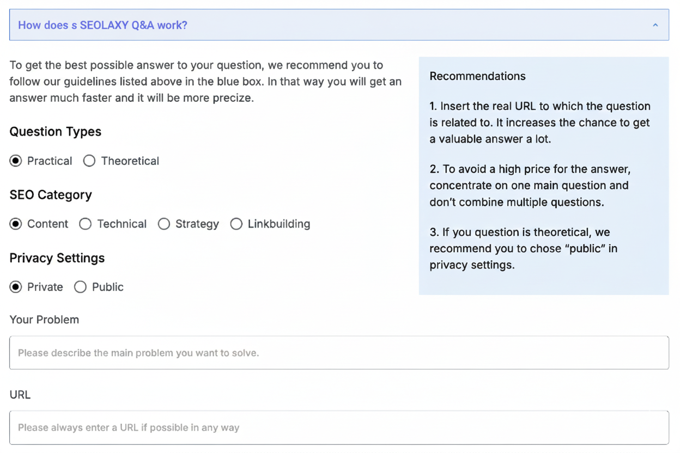Choose the "Content" SEO category
Image resolution: width=680 pixels, height=453 pixels.
(x=16, y=224)
